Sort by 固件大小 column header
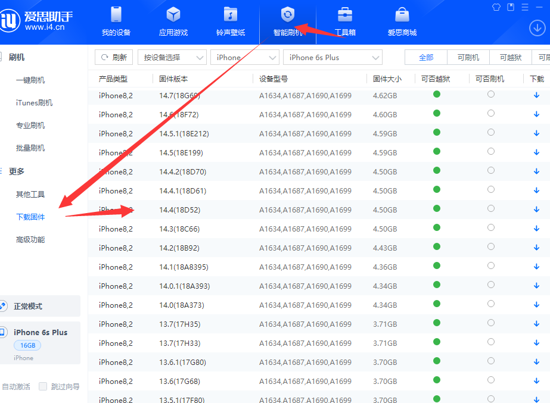This screenshot has height=403, width=550. click(387, 79)
